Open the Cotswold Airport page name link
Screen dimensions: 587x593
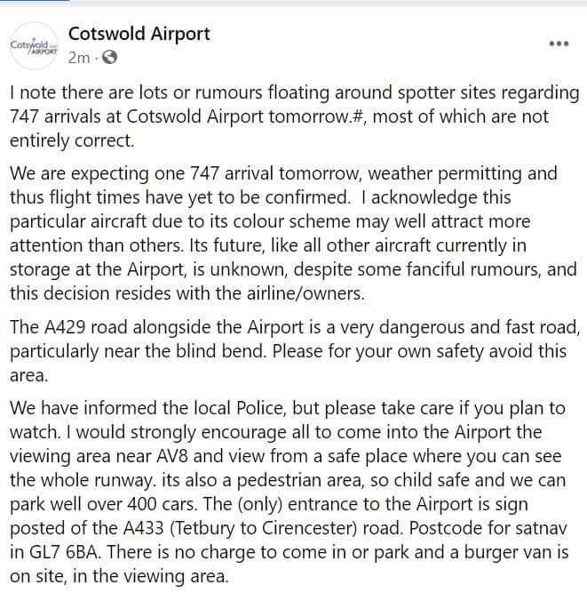tap(139, 34)
